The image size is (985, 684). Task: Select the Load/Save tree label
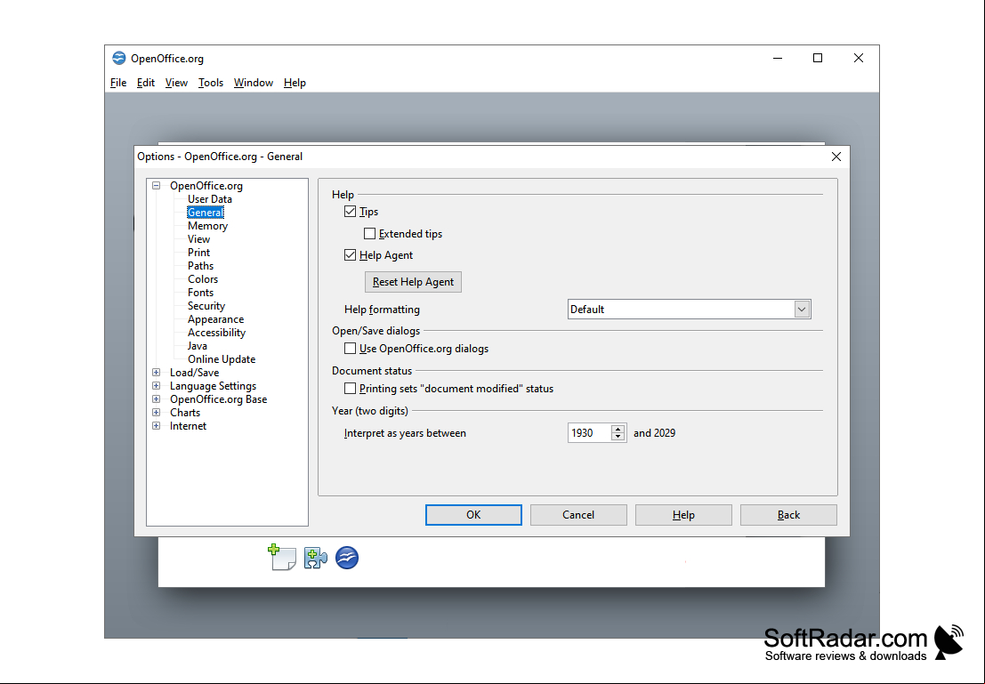pos(195,373)
